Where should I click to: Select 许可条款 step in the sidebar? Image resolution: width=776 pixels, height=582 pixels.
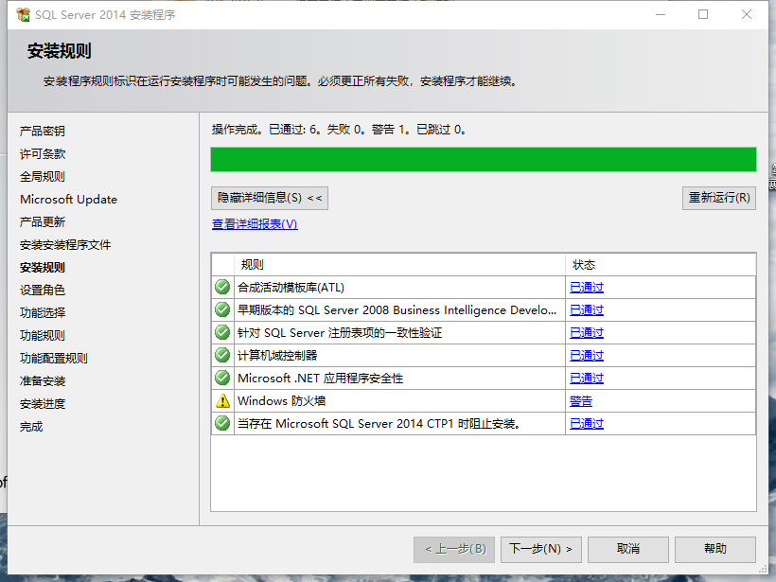(x=43, y=154)
